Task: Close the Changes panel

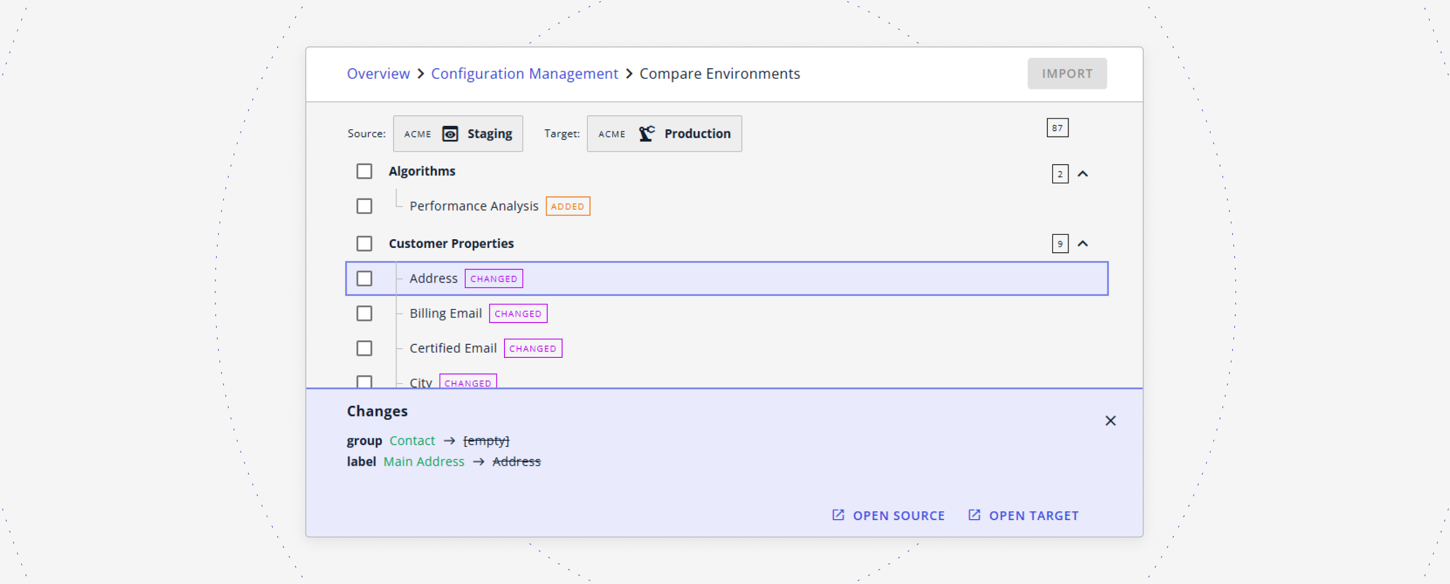Action: pyautogui.click(x=1110, y=421)
